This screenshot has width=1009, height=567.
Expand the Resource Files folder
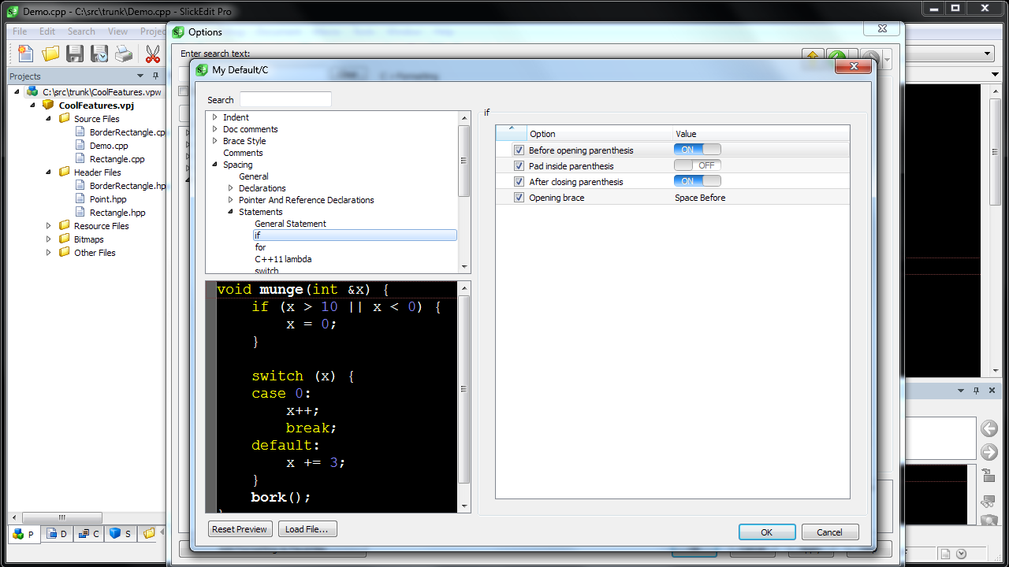(x=49, y=226)
